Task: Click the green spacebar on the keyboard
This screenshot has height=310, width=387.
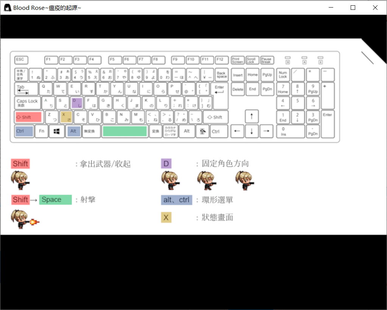Action: pyautogui.click(x=125, y=131)
